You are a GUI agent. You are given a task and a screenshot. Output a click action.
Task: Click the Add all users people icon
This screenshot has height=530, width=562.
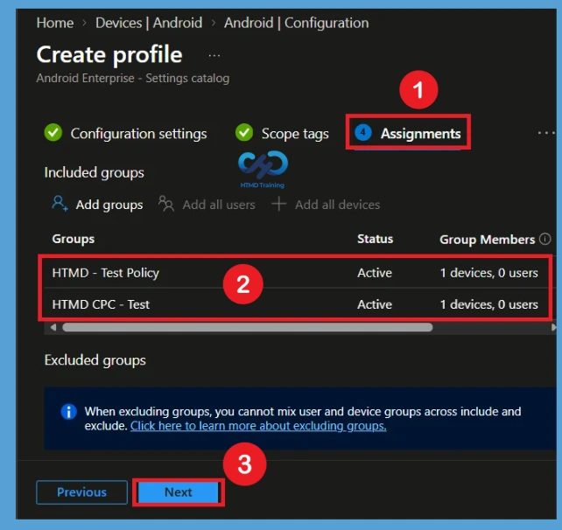[166, 204]
